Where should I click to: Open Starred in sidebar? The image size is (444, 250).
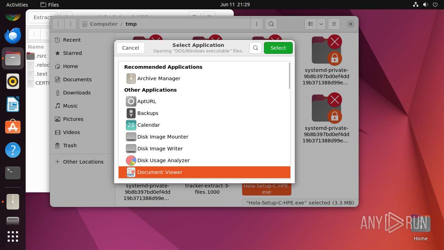coord(83,53)
